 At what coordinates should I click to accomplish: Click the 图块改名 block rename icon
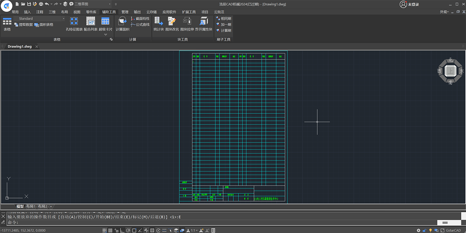coord(172,21)
